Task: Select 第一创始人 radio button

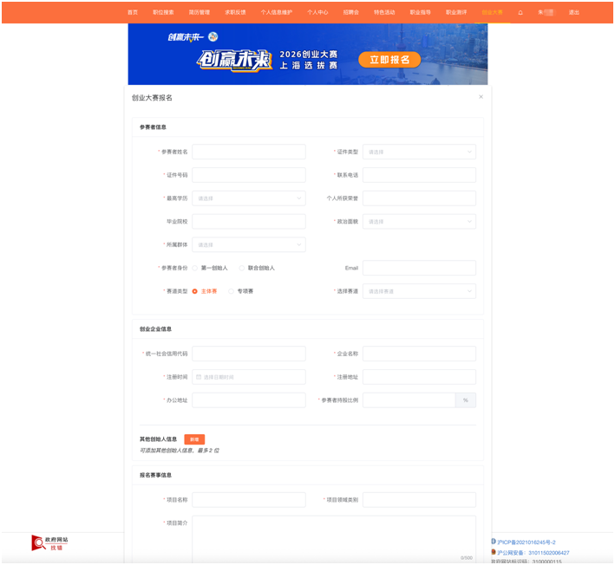Action: [195, 268]
